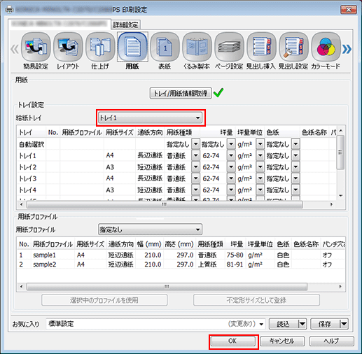Click the キャンセル button
The image size is (362, 354).
pyautogui.click(x=282, y=341)
